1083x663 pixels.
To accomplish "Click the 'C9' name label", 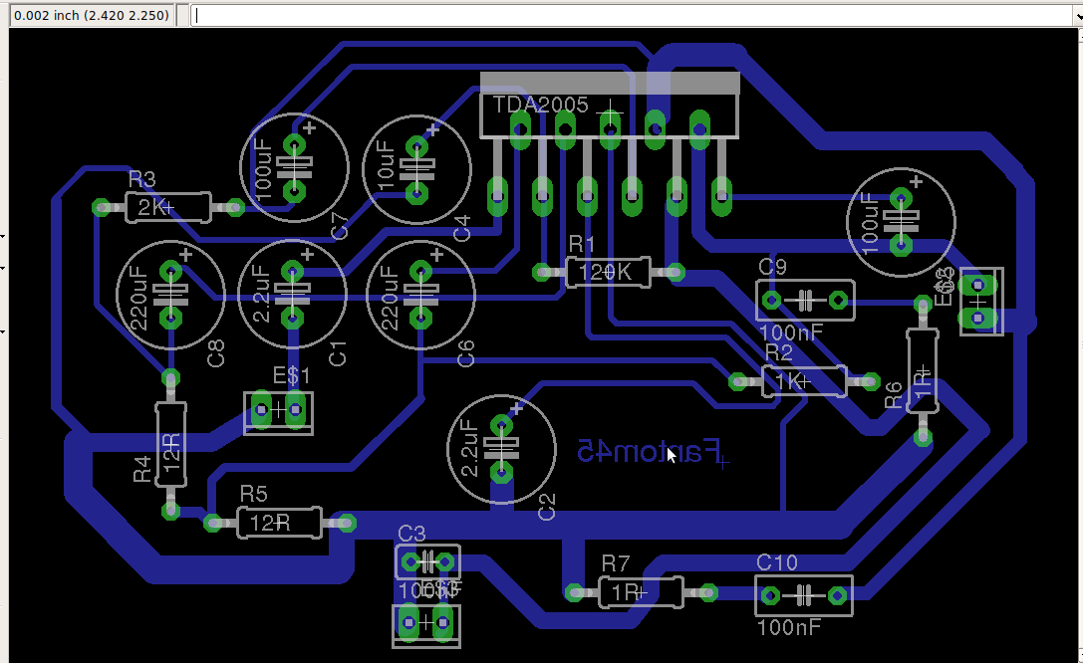I will 772,267.
